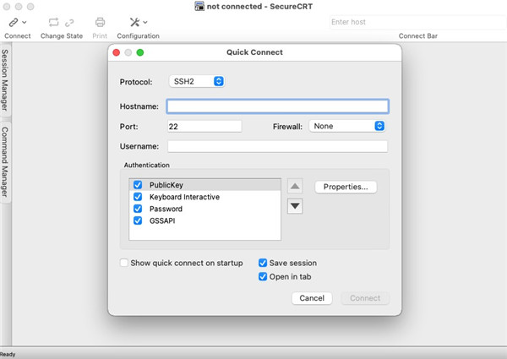The image size is (507, 359).
Task: Uncheck the Password authentication checkbox
Action: (138, 209)
